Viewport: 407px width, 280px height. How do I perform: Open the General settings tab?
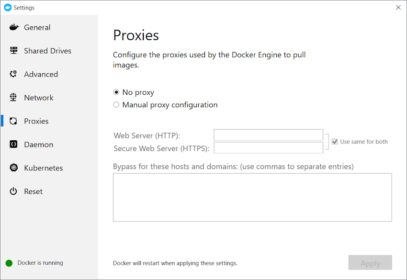tap(37, 27)
